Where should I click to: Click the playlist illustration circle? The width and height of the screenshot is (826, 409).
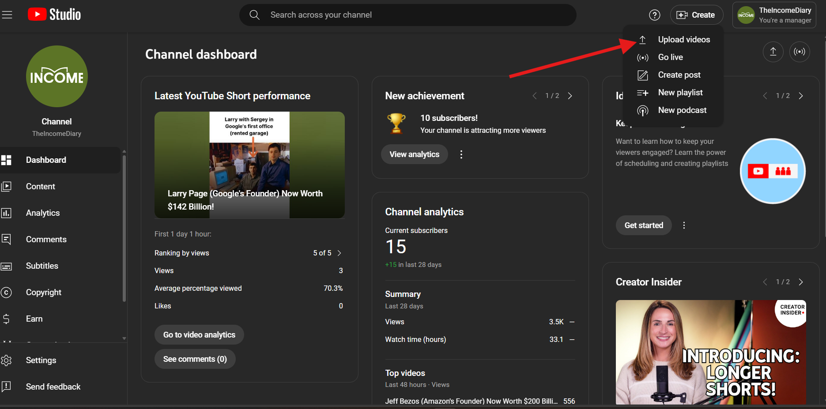(773, 171)
